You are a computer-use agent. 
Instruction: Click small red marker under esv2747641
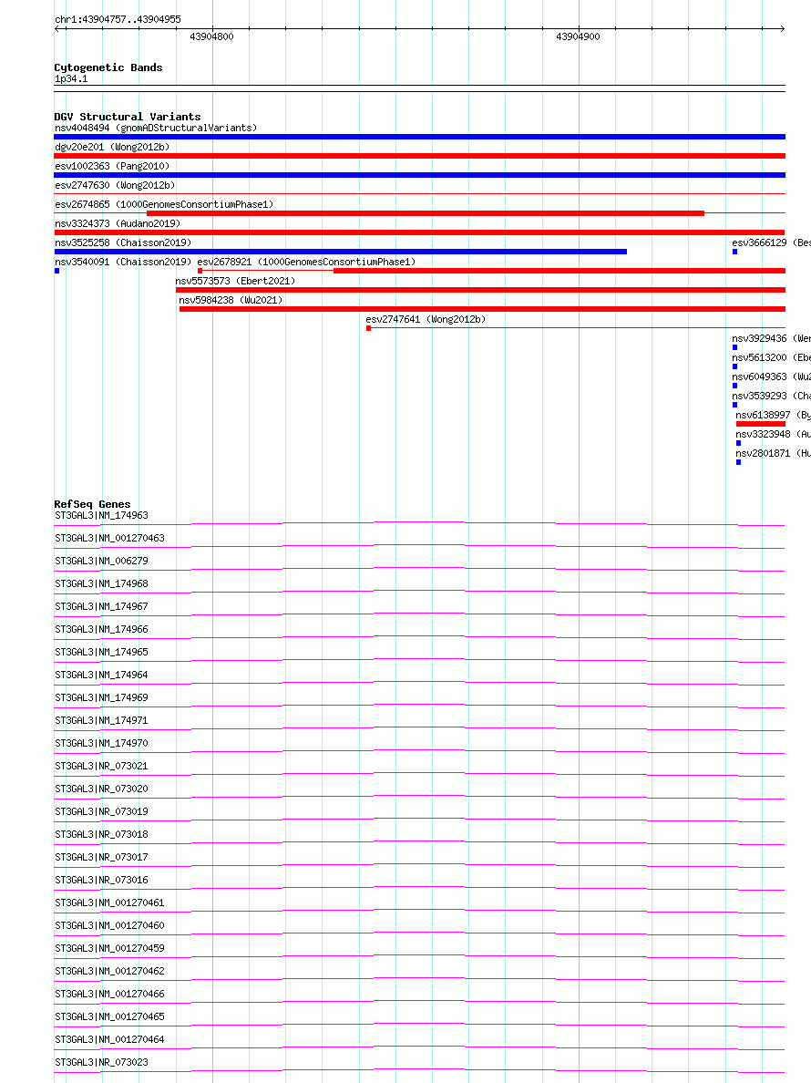(368, 328)
